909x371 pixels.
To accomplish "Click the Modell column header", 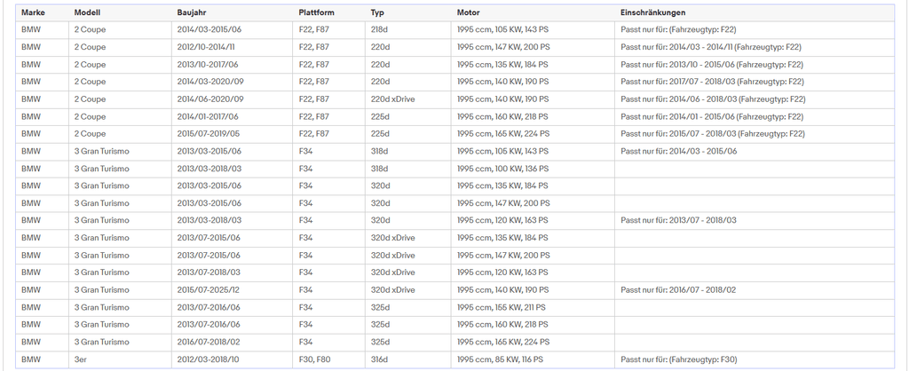I will pos(87,12).
